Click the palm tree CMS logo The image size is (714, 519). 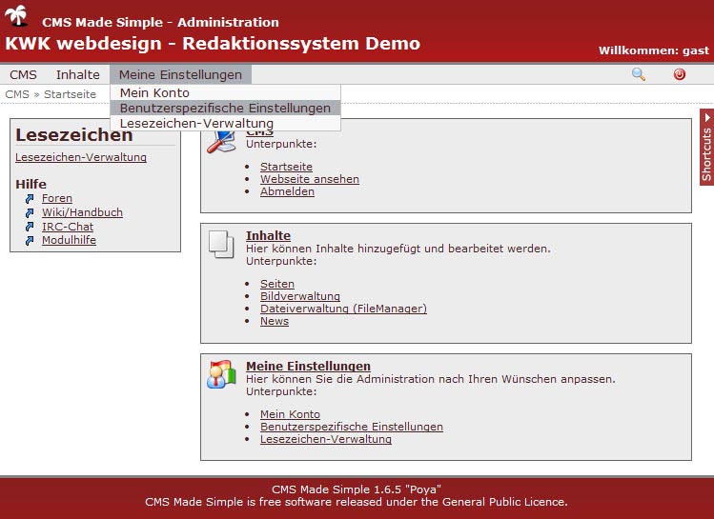(16, 16)
